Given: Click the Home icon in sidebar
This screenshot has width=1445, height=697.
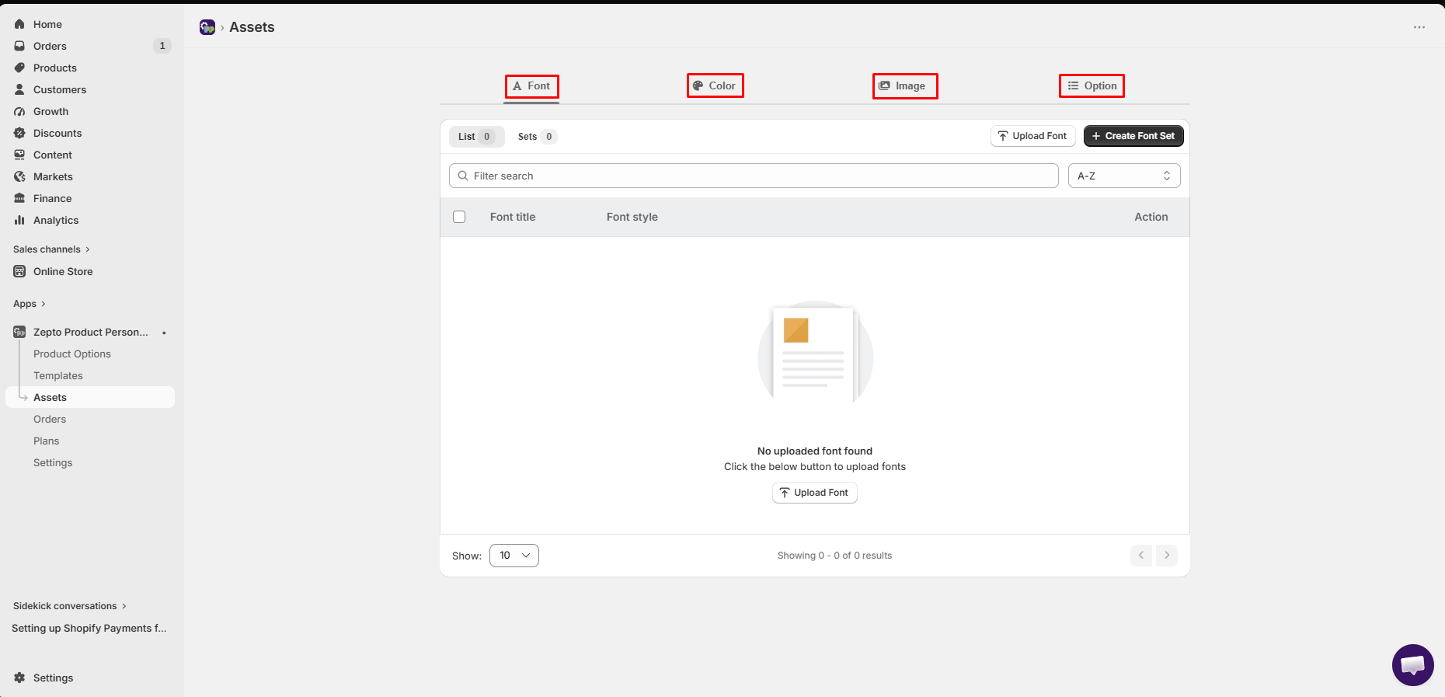Looking at the screenshot, I should pyautogui.click(x=19, y=24).
